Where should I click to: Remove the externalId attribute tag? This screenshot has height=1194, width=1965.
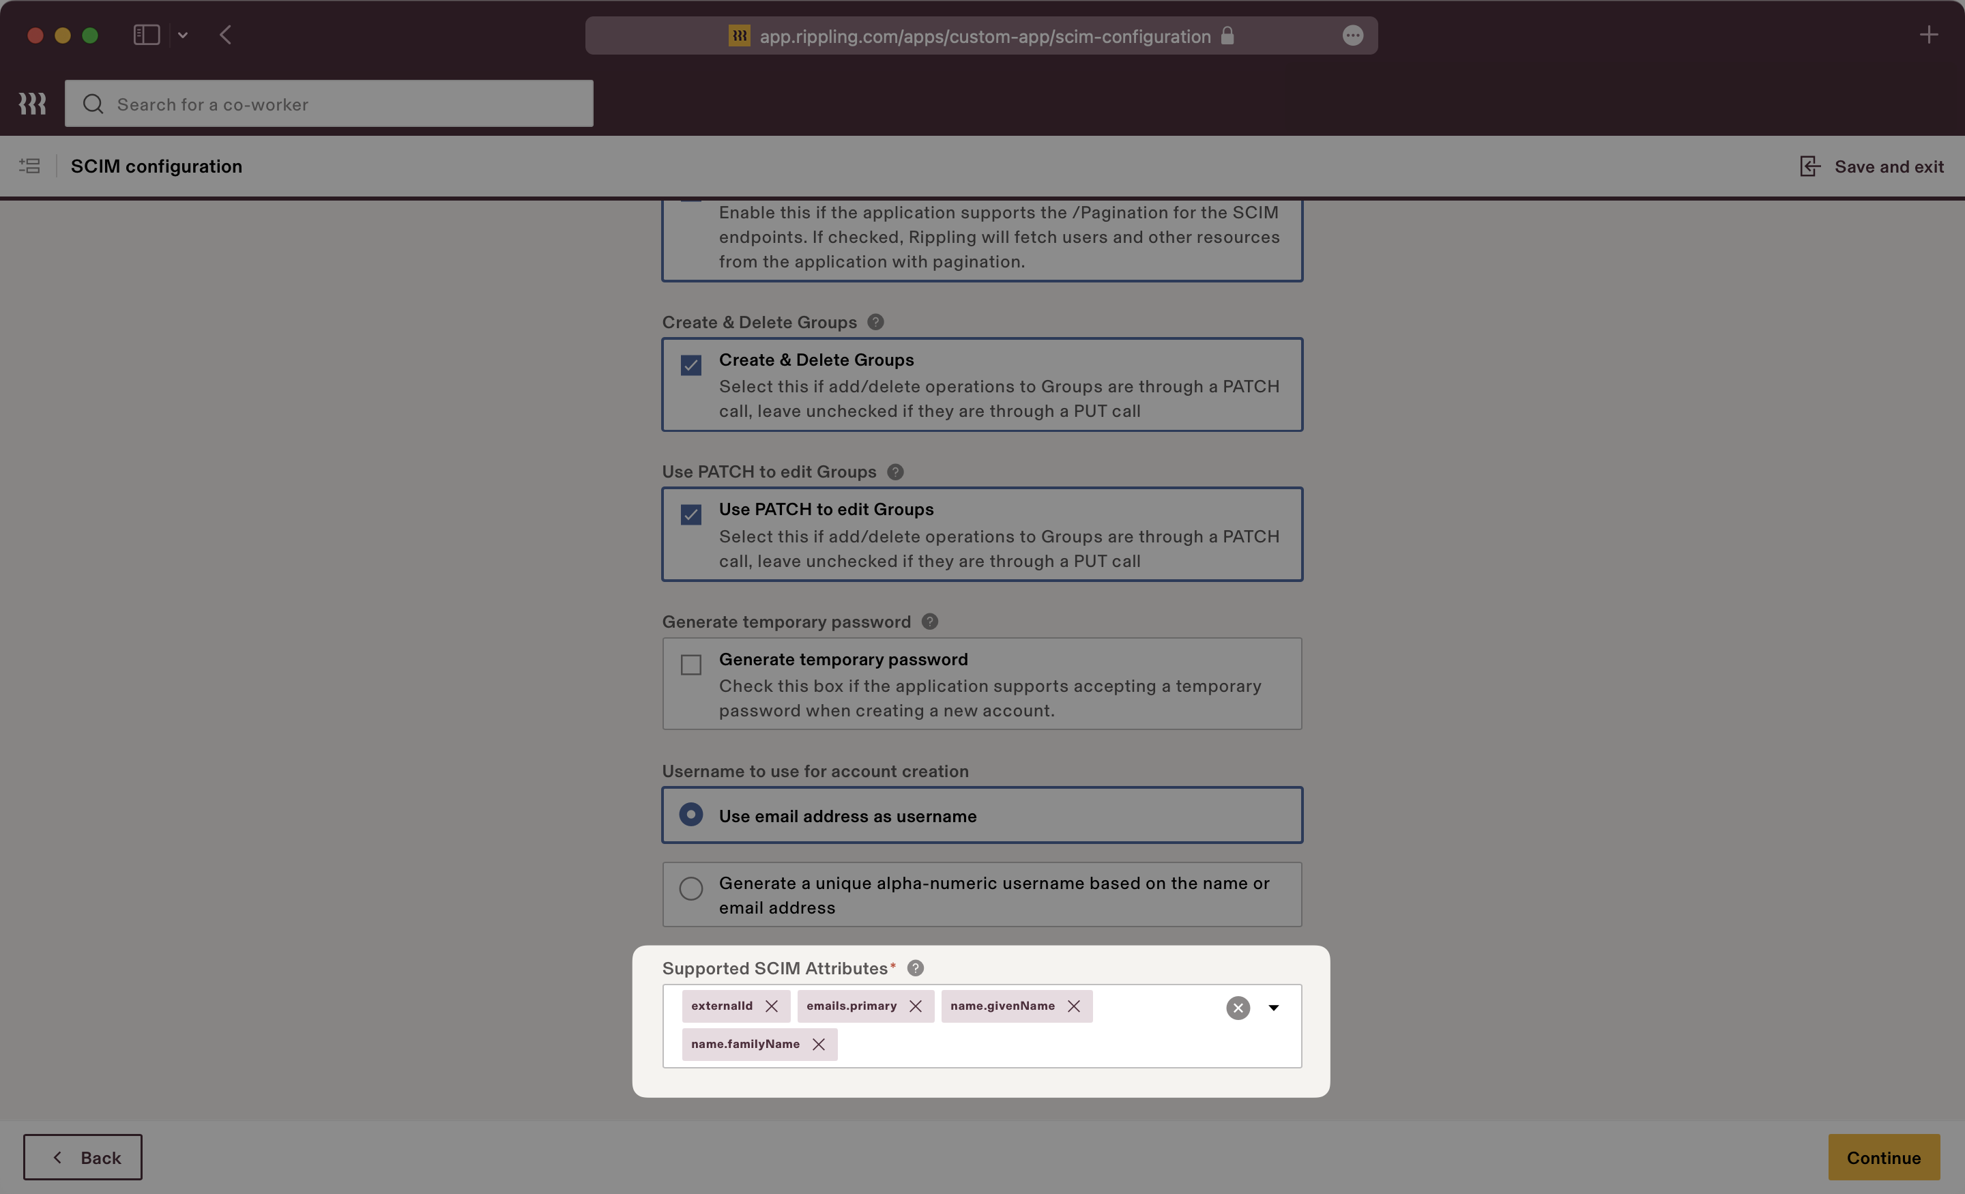click(771, 1006)
